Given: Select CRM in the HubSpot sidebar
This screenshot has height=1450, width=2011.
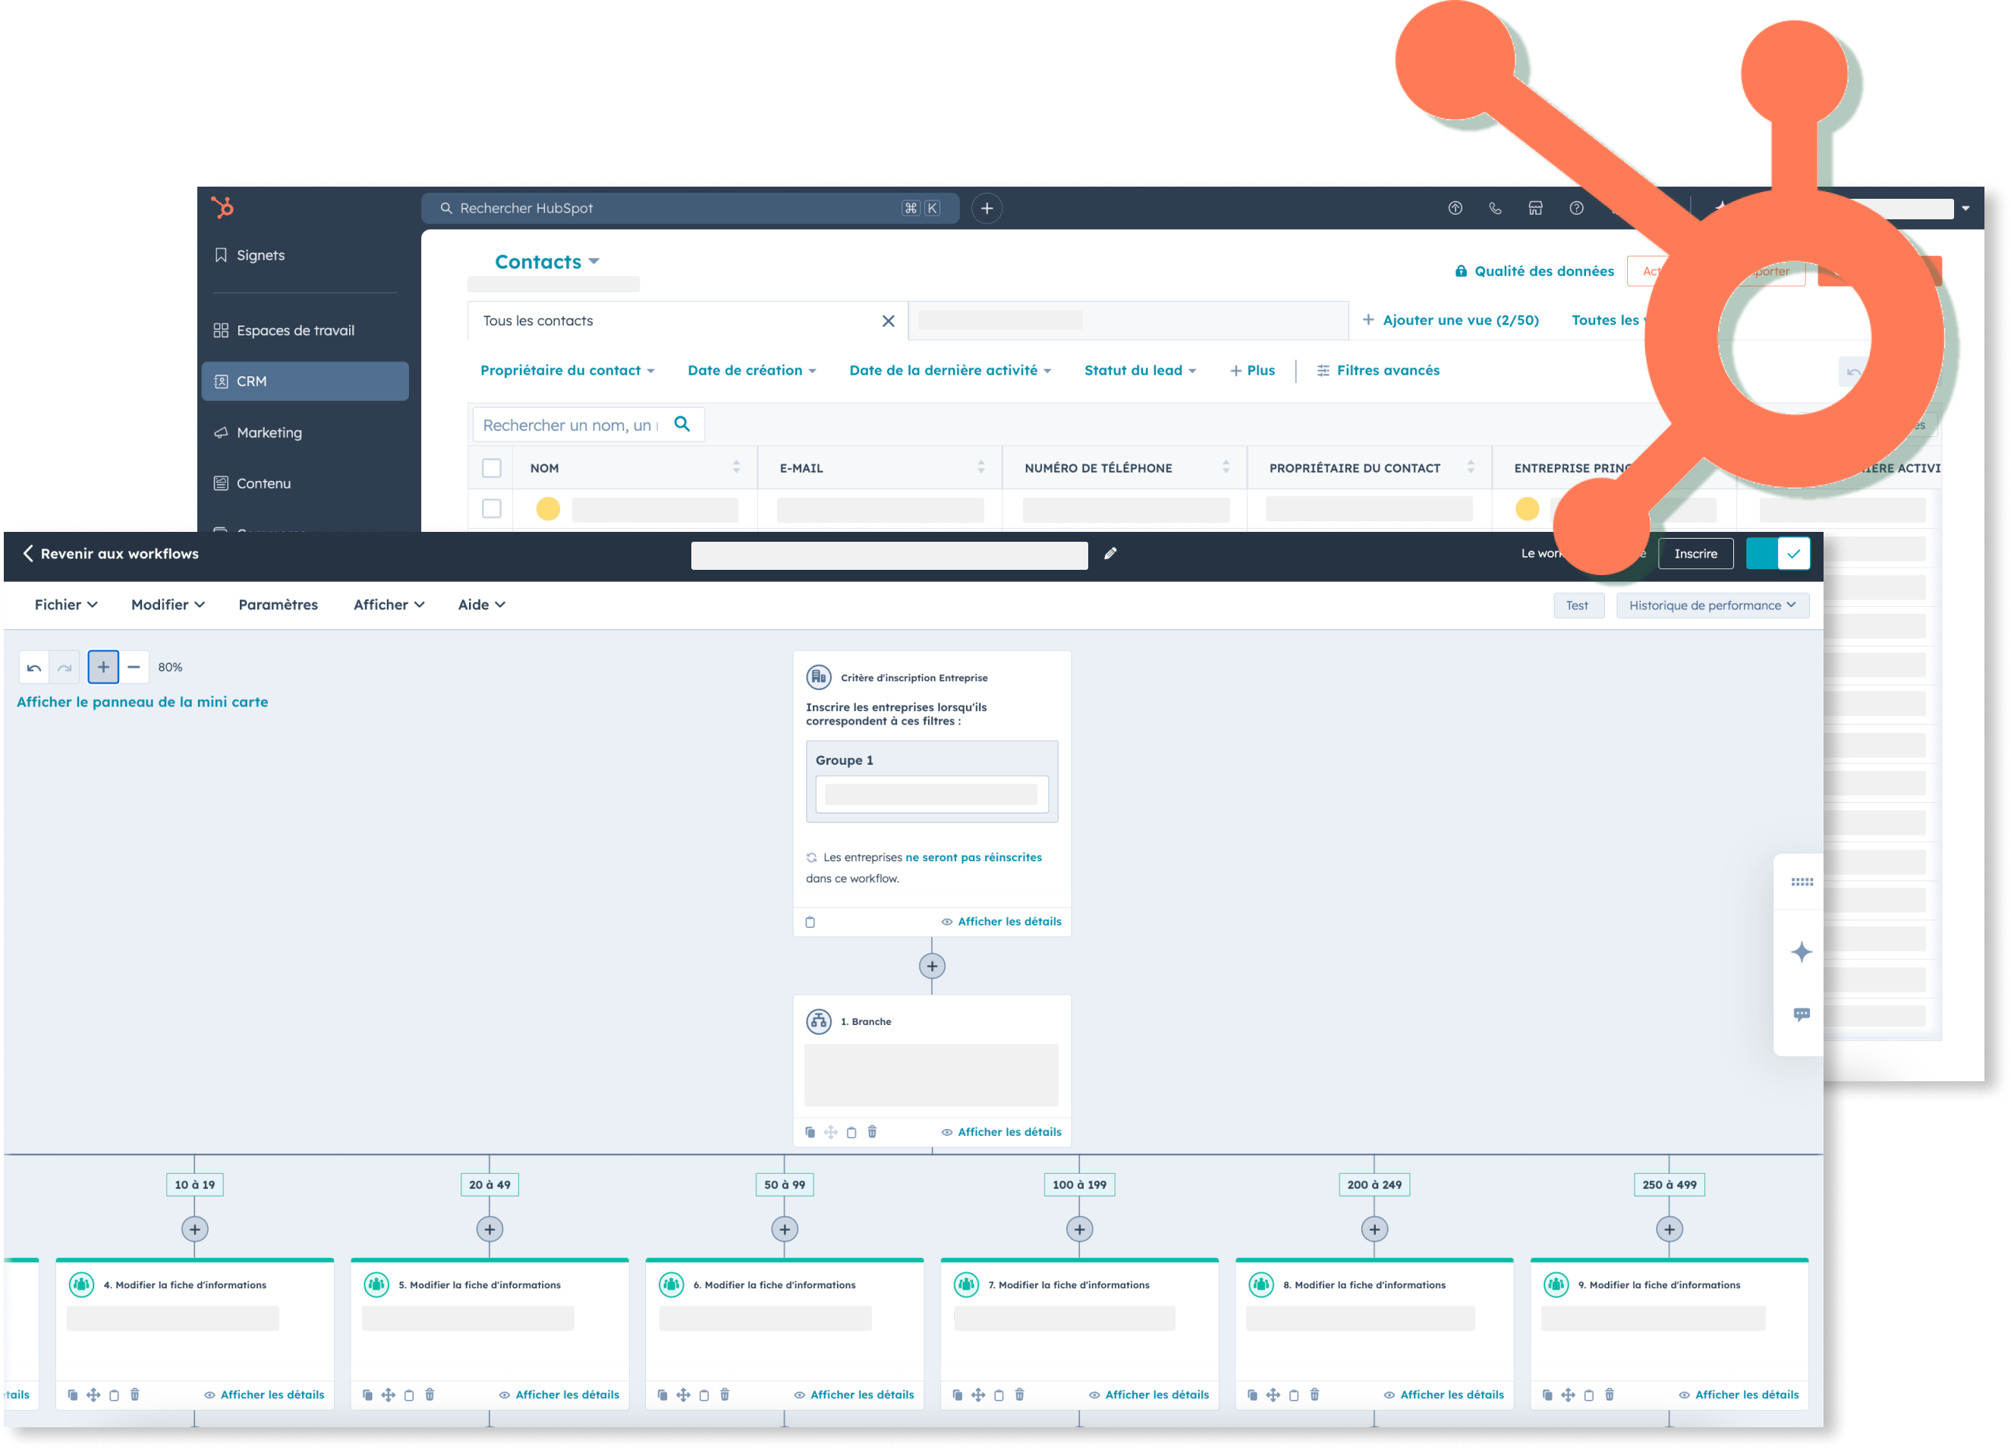Looking at the screenshot, I should coord(305,381).
